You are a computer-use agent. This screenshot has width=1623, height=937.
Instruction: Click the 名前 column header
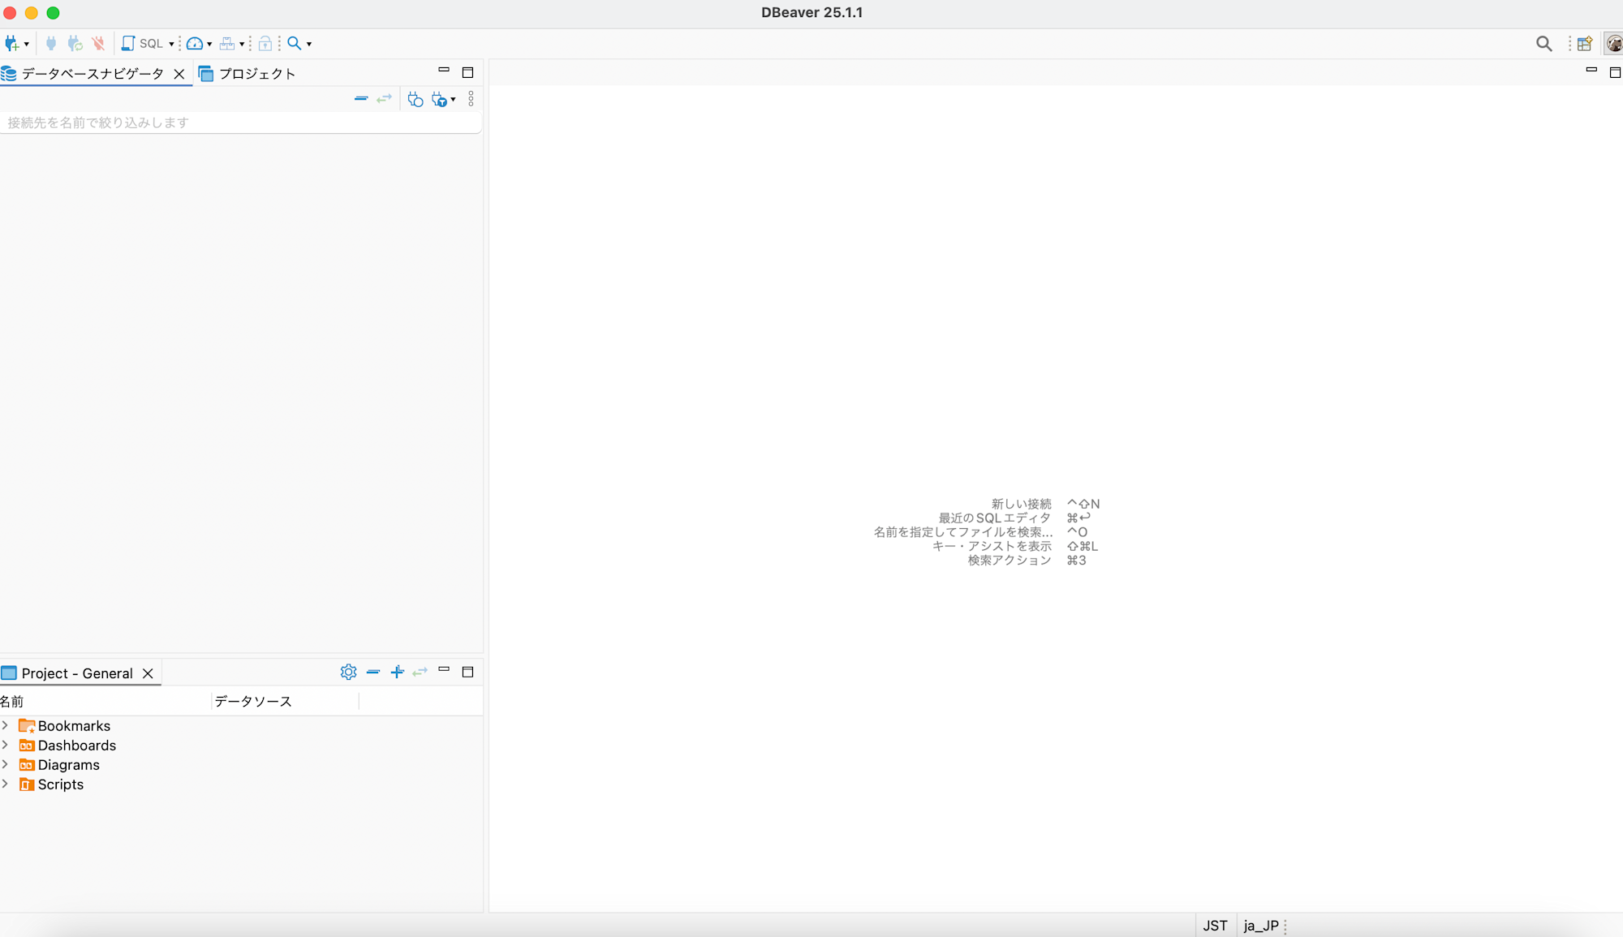(x=105, y=702)
